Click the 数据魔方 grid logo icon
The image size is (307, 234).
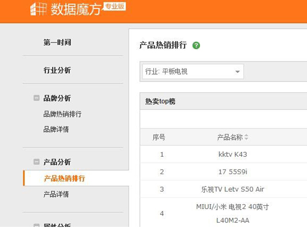pos(39,9)
